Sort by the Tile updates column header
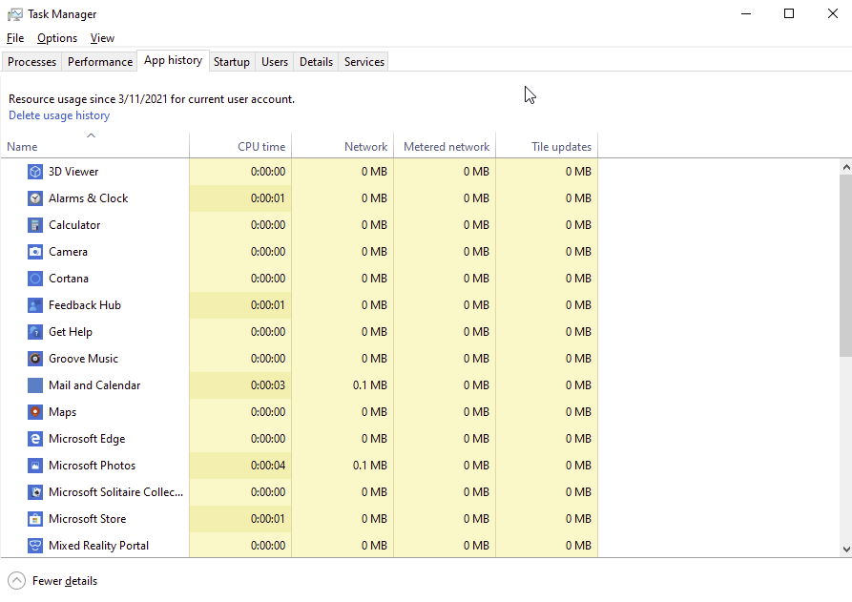The height and width of the screenshot is (602, 852). (547, 145)
